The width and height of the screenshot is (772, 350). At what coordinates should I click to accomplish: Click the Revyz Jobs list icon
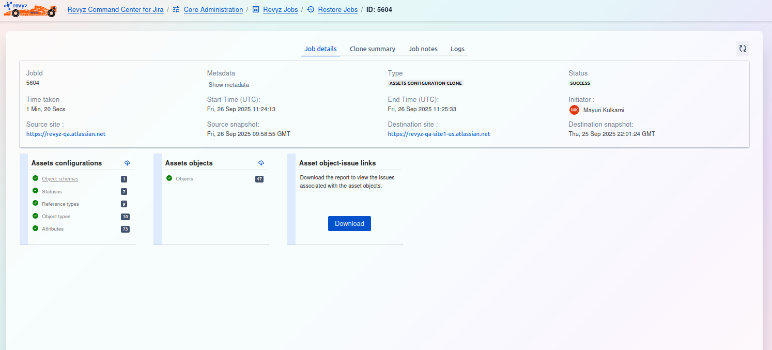[256, 10]
